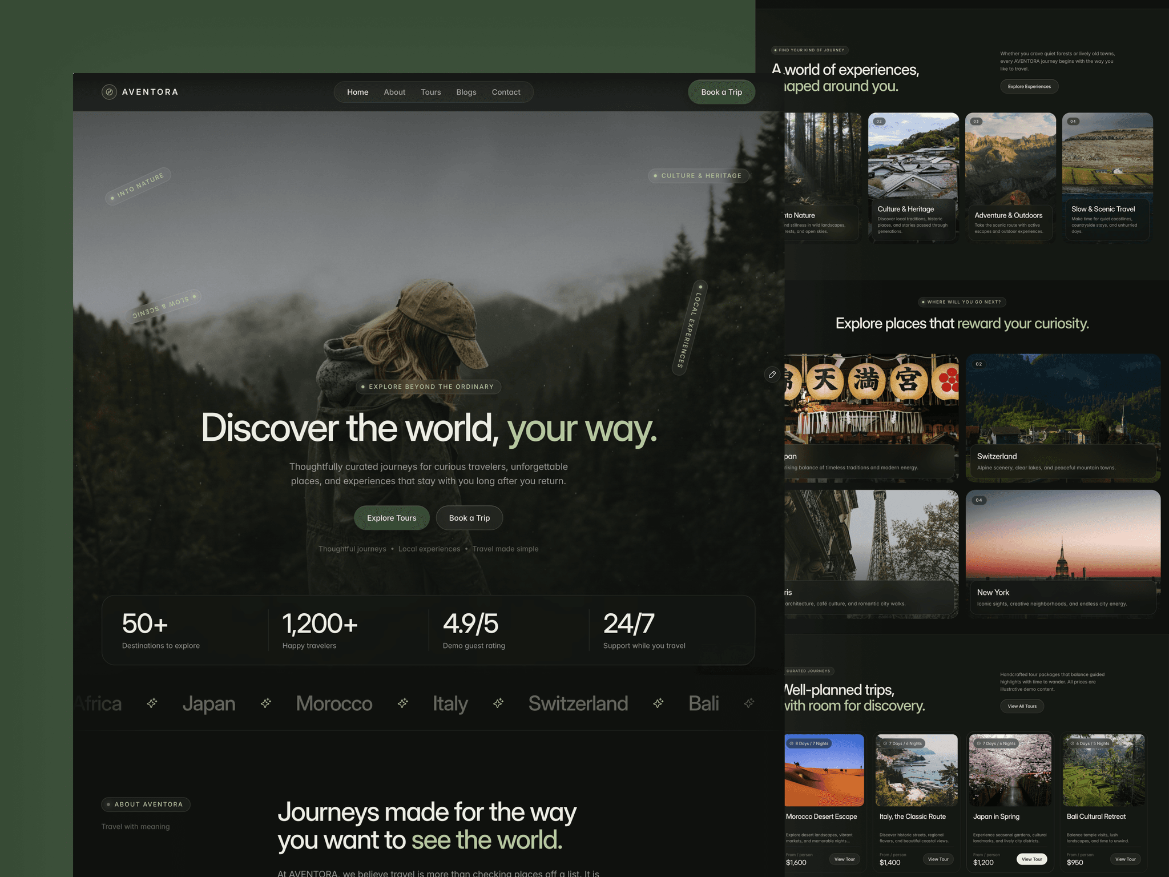
Task: Open the Contact nav item
Action: pos(506,92)
